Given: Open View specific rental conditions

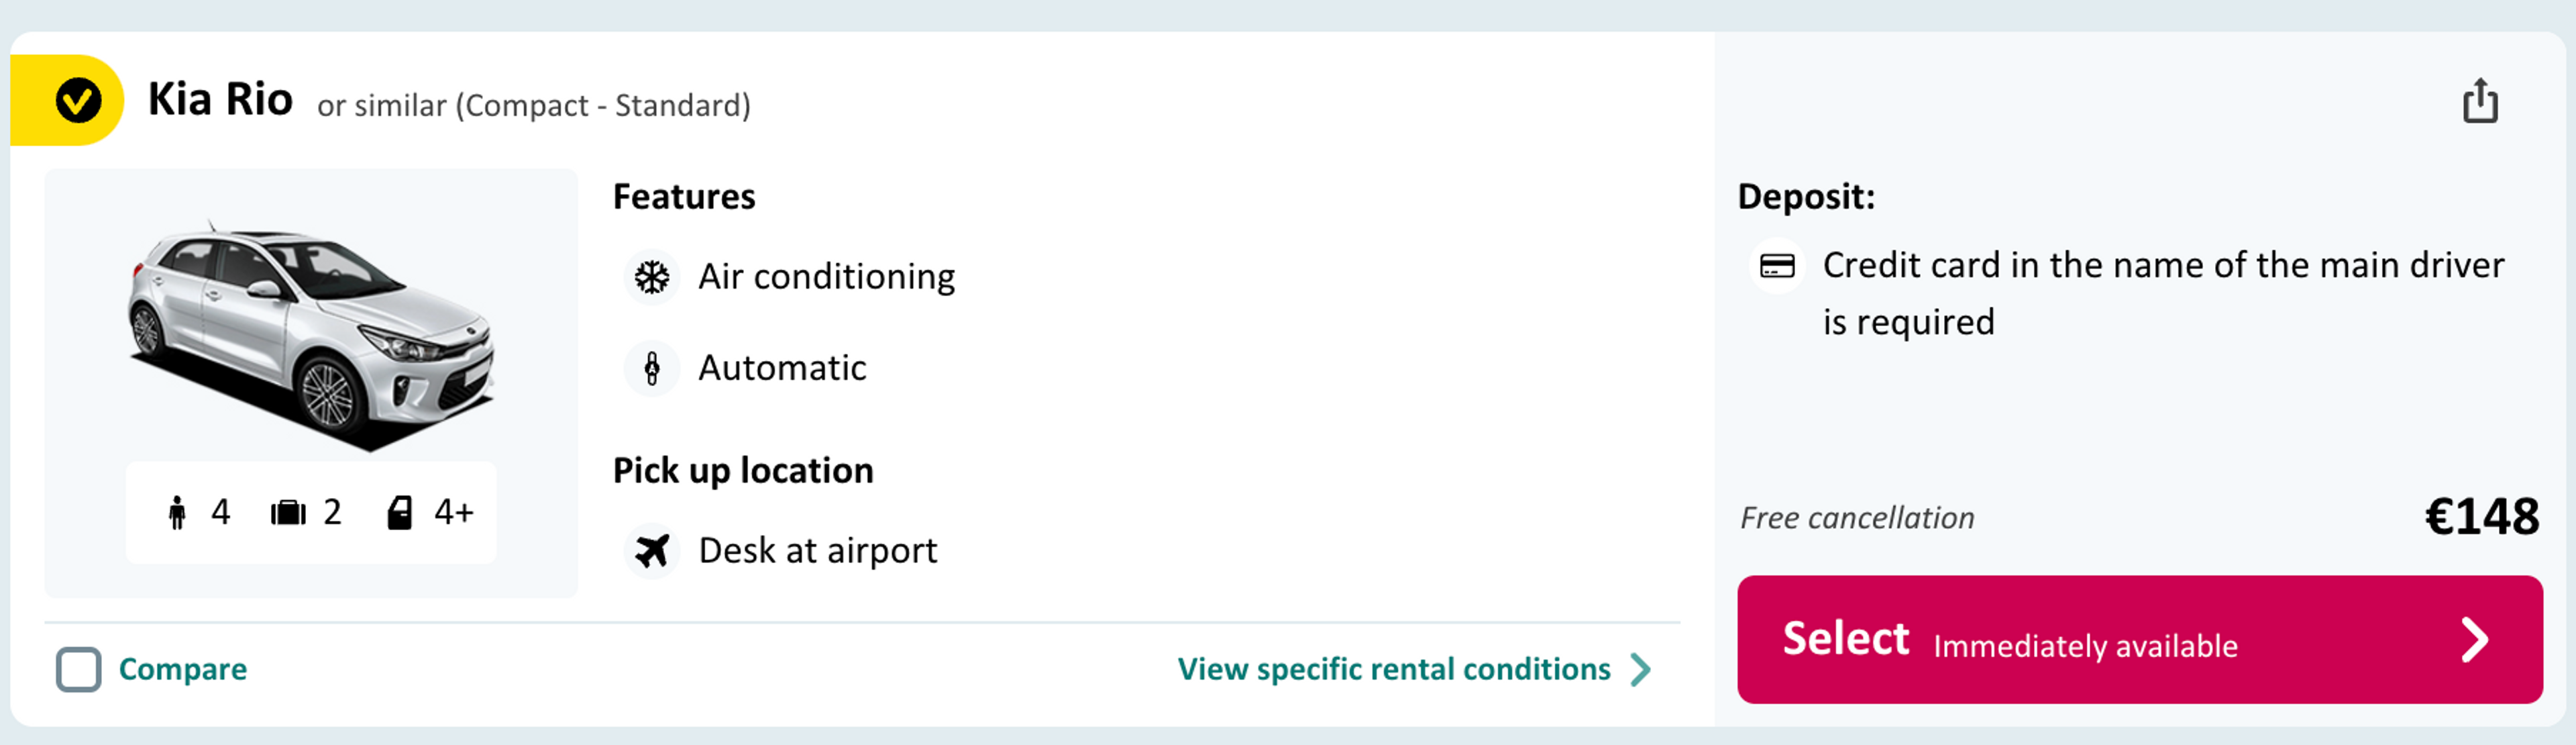Looking at the screenshot, I should click(x=1393, y=669).
